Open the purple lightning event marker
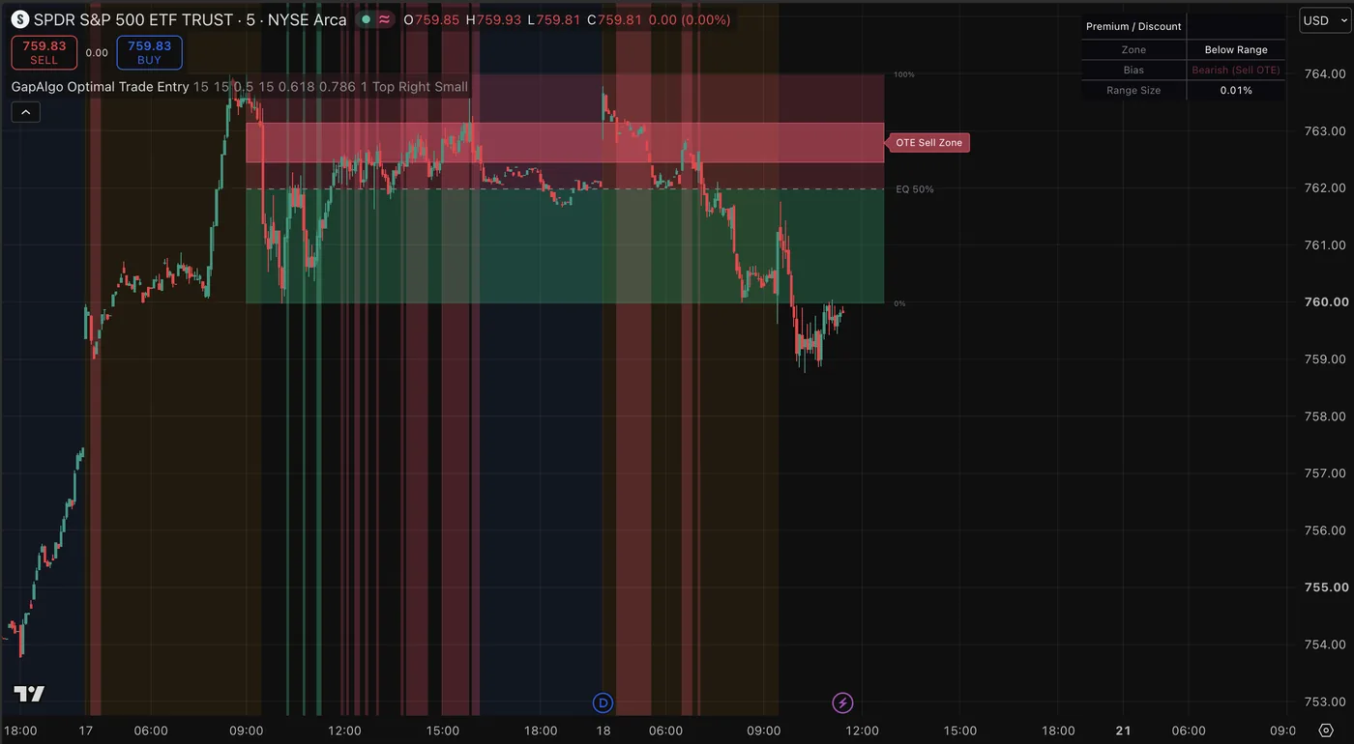The image size is (1354, 744). pos(843,702)
